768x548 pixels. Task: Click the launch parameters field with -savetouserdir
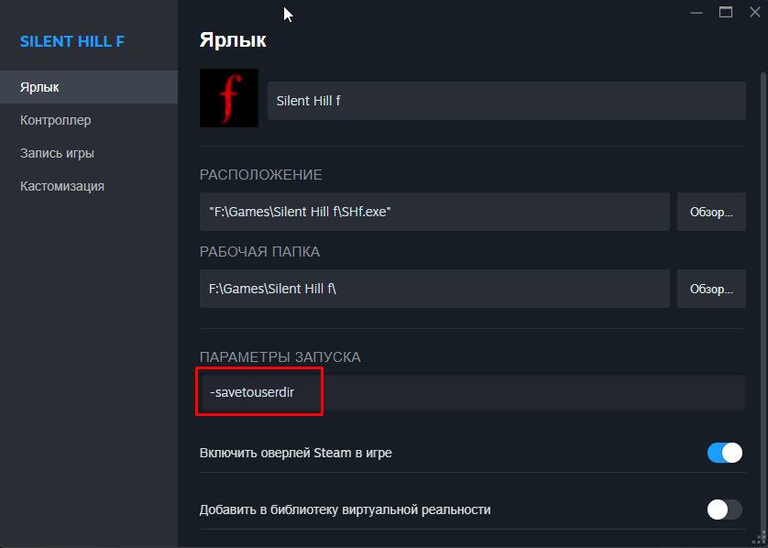click(x=471, y=393)
